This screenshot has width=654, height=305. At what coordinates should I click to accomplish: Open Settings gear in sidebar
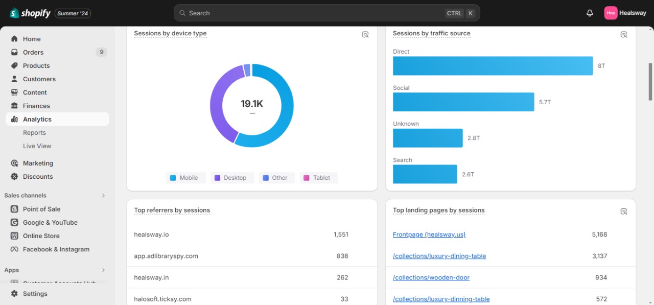tap(14, 294)
